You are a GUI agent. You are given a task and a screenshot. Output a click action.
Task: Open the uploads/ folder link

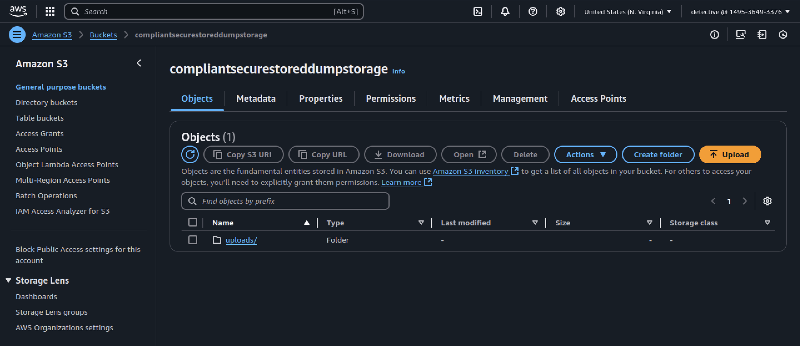241,240
